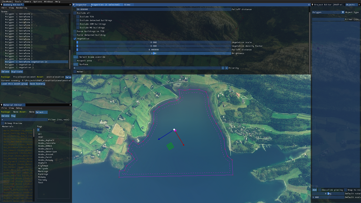The height and width of the screenshot is (203, 361).
Task: Click the Scene list scrollbar
Action: coord(70,59)
